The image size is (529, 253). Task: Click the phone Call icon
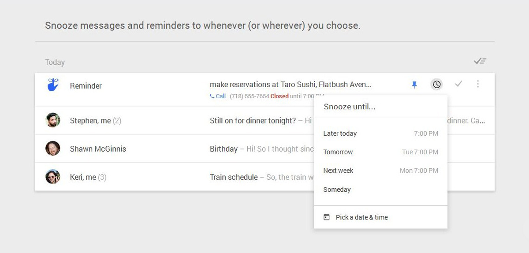212,96
